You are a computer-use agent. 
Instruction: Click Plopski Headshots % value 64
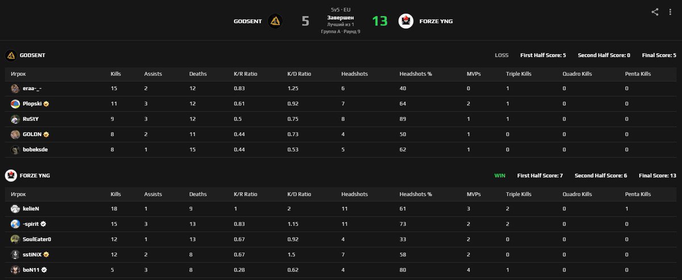coord(402,104)
